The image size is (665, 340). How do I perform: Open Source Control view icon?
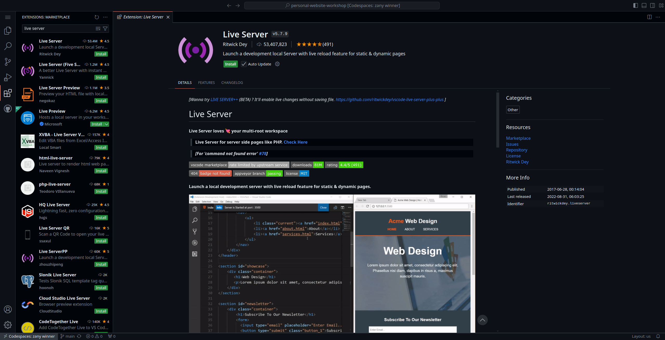(x=8, y=62)
